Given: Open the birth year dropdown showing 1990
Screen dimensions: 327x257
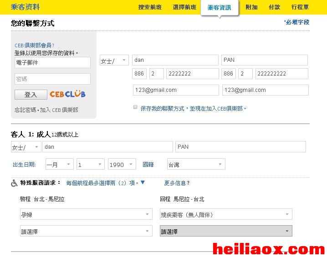Looking at the screenshot, I should point(122,164).
